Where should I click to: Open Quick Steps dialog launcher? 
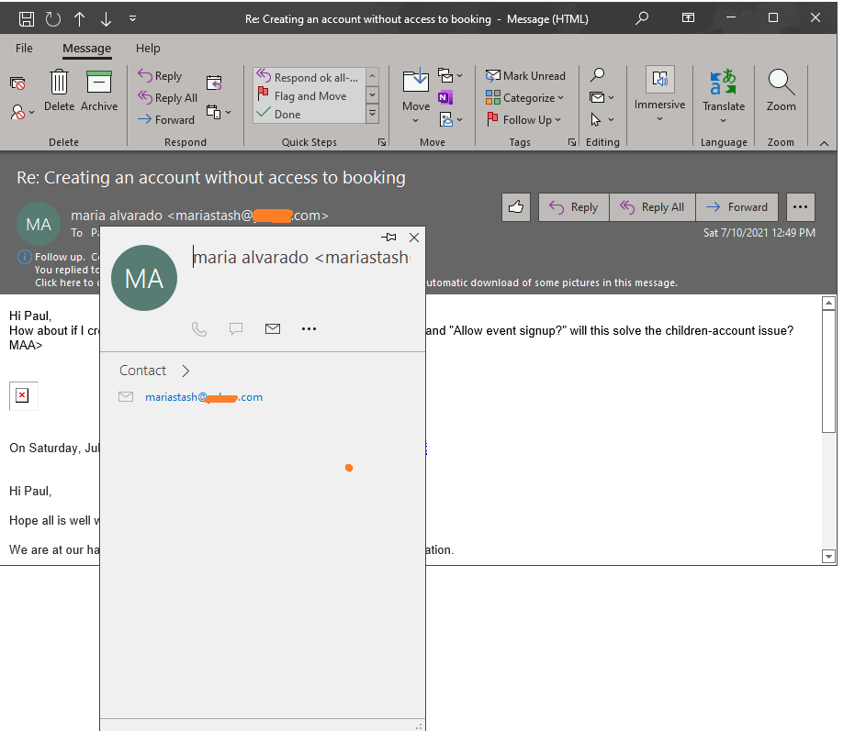click(382, 142)
